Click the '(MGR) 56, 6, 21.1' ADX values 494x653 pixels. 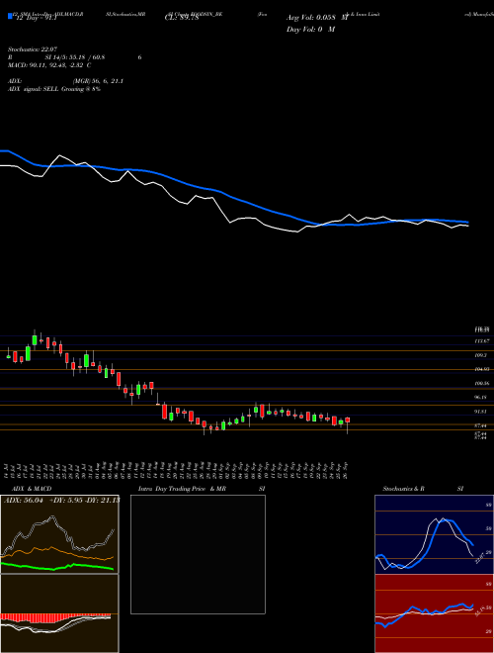[x=98, y=81]
